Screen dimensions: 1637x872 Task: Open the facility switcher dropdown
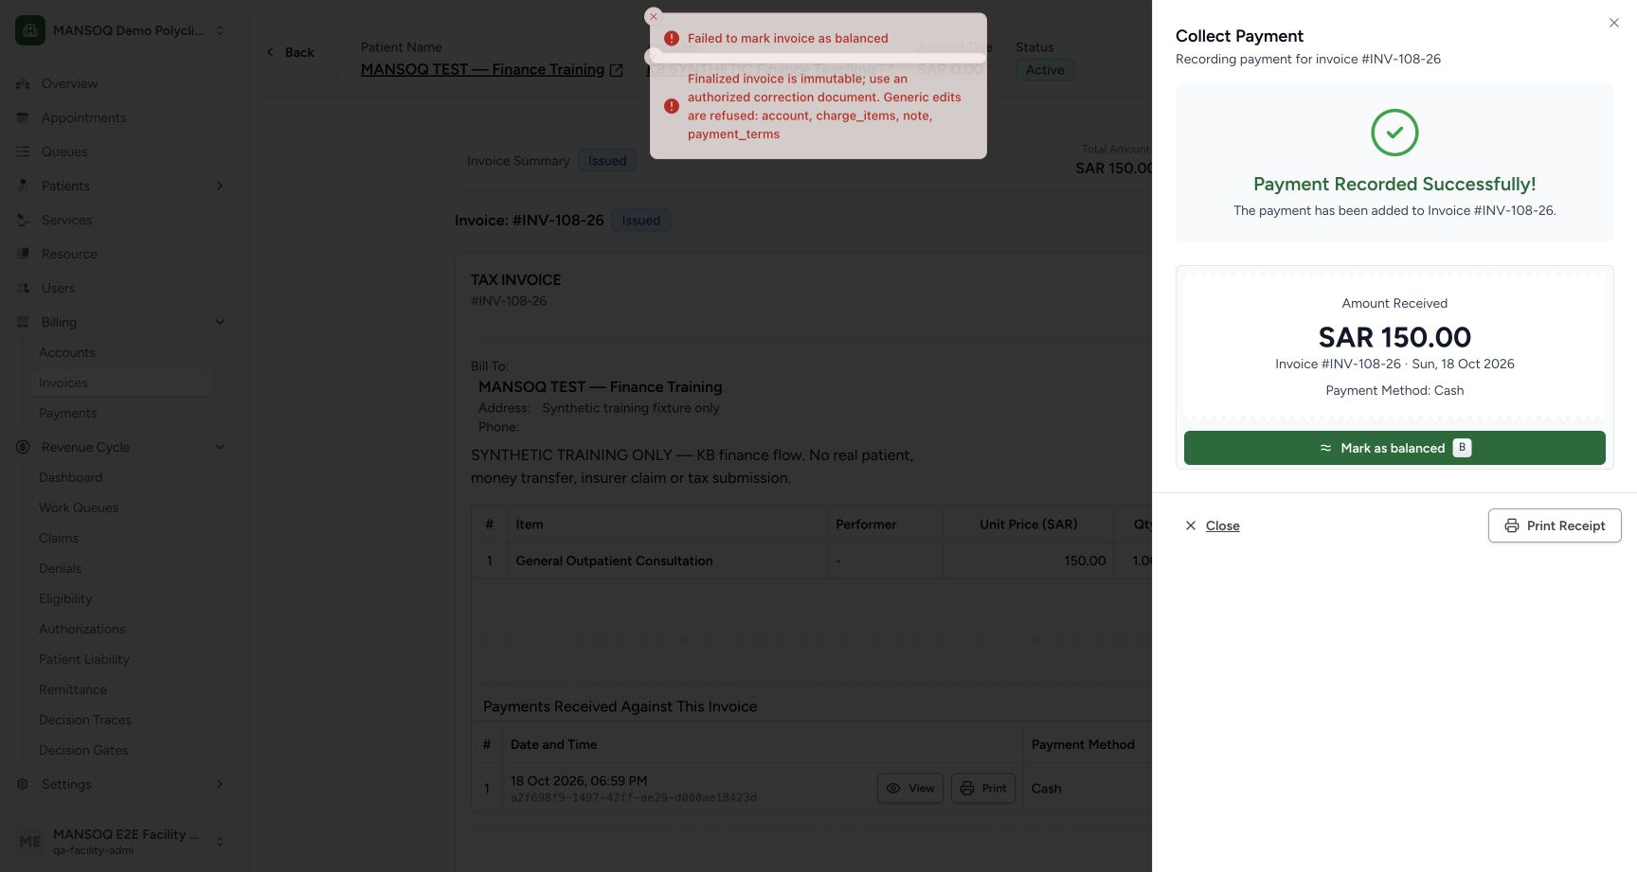[220, 30]
